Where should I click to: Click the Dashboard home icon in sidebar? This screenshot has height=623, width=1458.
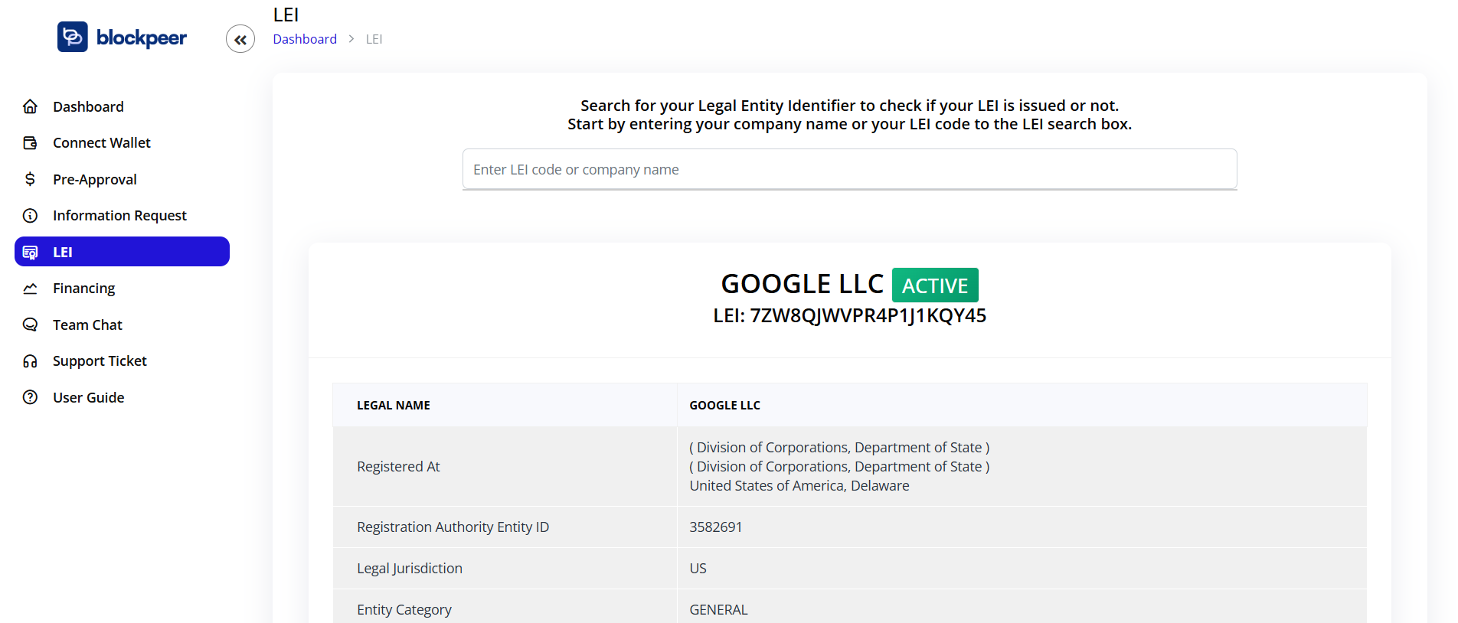coord(30,106)
